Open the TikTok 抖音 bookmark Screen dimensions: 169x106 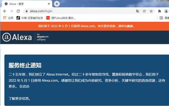[30, 18]
